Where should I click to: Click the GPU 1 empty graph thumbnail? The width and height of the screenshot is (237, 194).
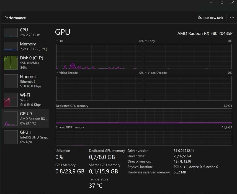pyautogui.click(x=11, y=137)
